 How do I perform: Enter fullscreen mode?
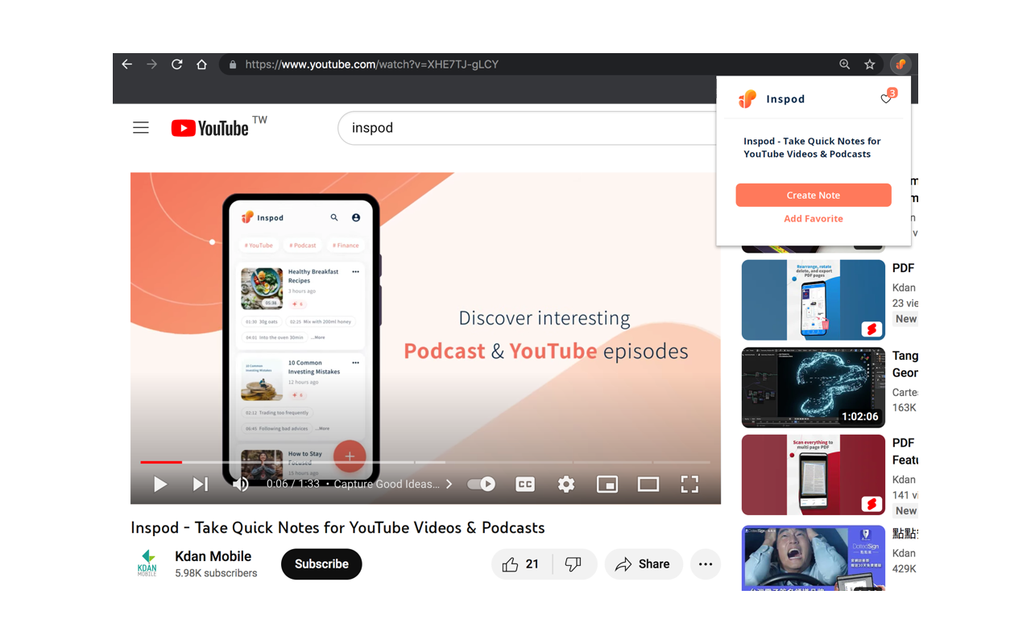coord(689,484)
